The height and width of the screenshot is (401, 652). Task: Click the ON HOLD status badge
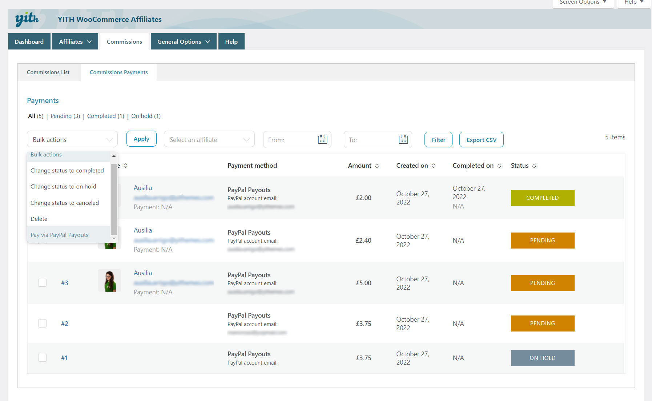(543, 358)
